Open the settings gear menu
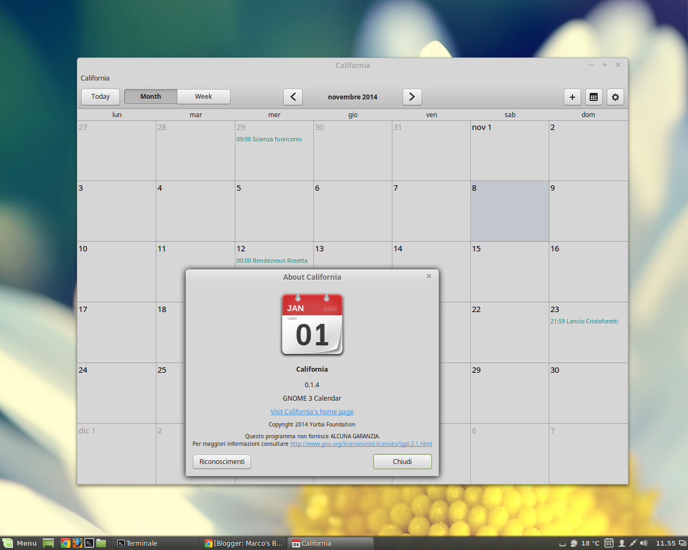This screenshot has height=550, width=688. [x=615, y=97]
